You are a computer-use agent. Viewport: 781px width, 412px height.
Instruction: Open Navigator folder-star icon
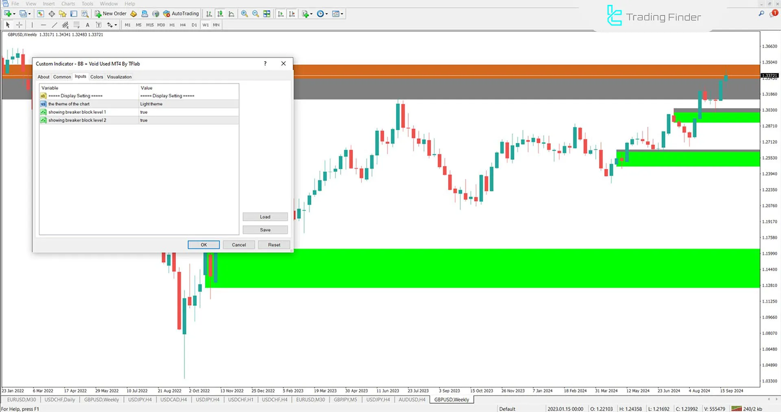(63, 14)
